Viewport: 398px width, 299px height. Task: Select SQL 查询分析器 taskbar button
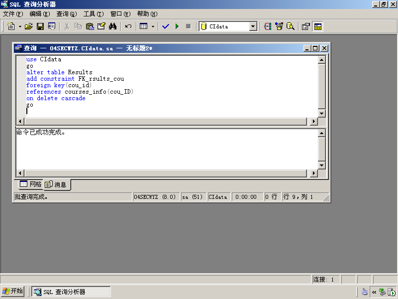click(x=71, y=292)
